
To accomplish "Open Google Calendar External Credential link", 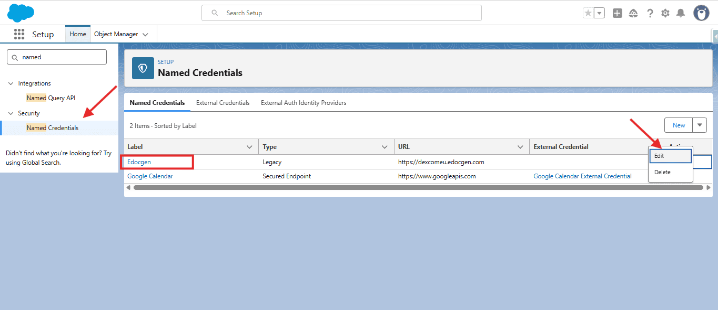I will [582, 176].
